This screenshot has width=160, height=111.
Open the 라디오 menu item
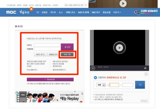tap(53, 12)
